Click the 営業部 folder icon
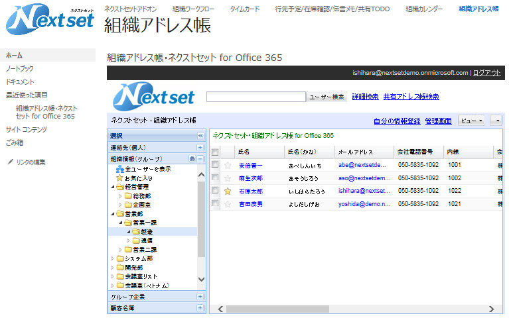The image size is (509, 318). coord(120,213)
